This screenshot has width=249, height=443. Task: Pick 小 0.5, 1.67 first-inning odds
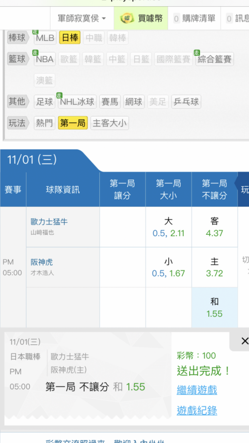point(168,267)
